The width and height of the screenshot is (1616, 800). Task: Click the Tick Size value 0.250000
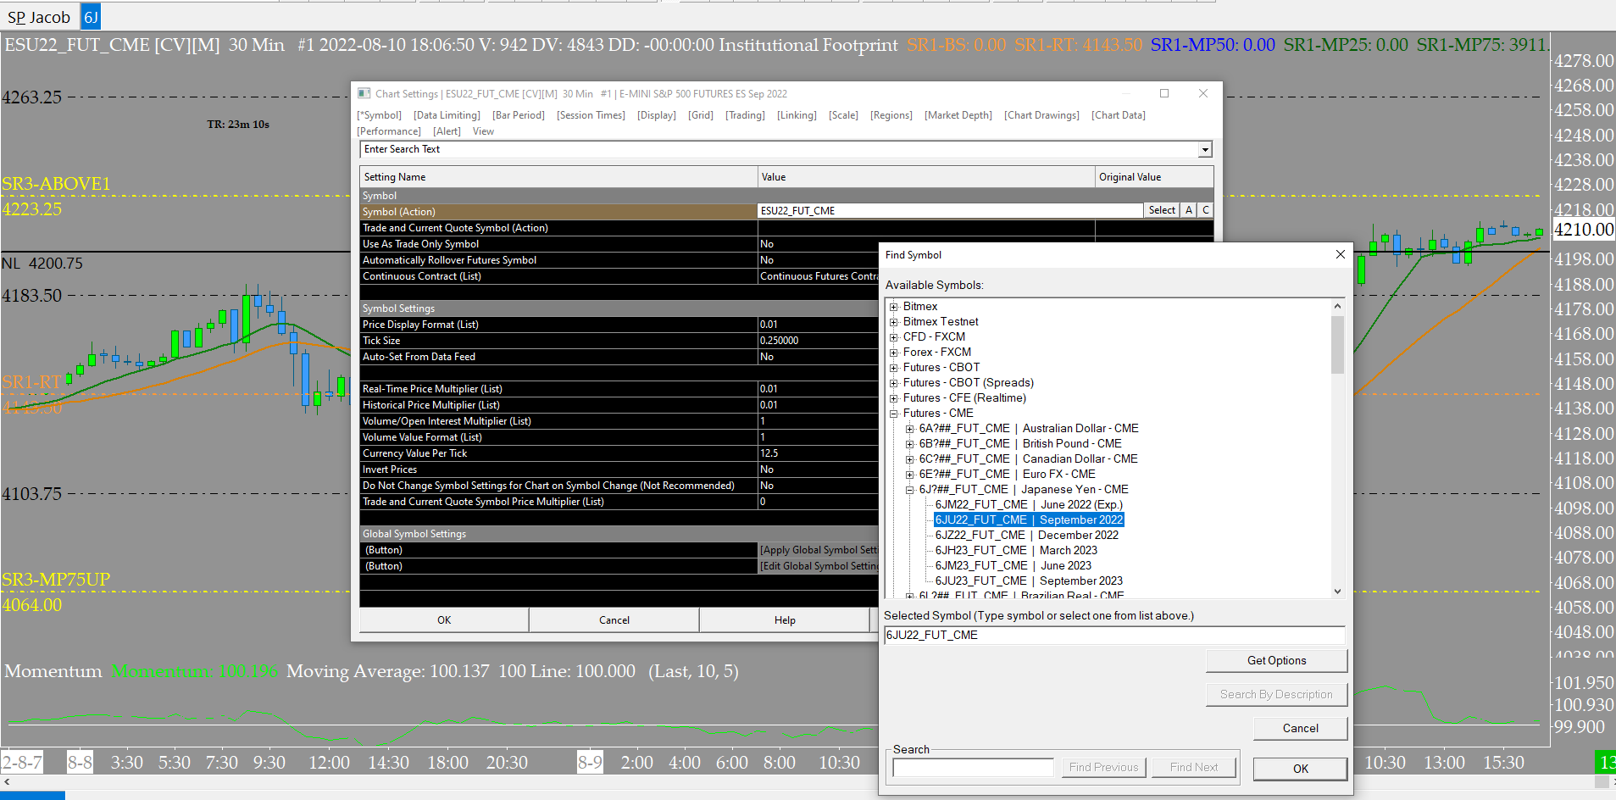(x=780, y=341)
